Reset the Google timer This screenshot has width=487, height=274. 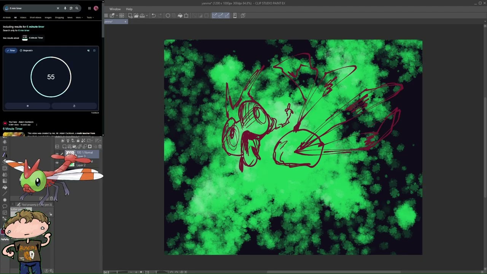tap(74, 106)
